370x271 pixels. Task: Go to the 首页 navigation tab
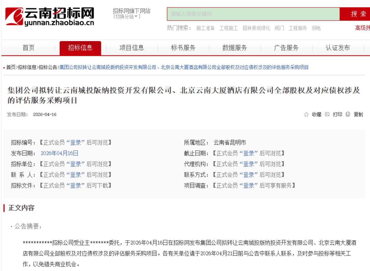pyautogui.click(x=29, y=48)
